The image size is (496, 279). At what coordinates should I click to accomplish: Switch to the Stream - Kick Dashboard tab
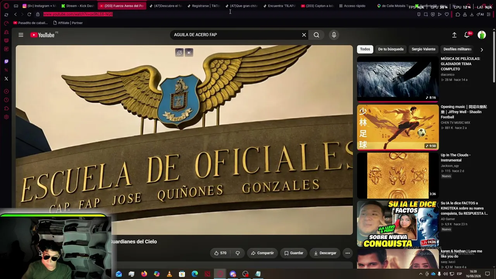pyautogui.click(x=77, y=6)
